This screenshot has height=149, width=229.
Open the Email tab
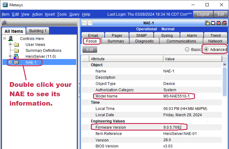pyautogui.click(x=93, y=35)
